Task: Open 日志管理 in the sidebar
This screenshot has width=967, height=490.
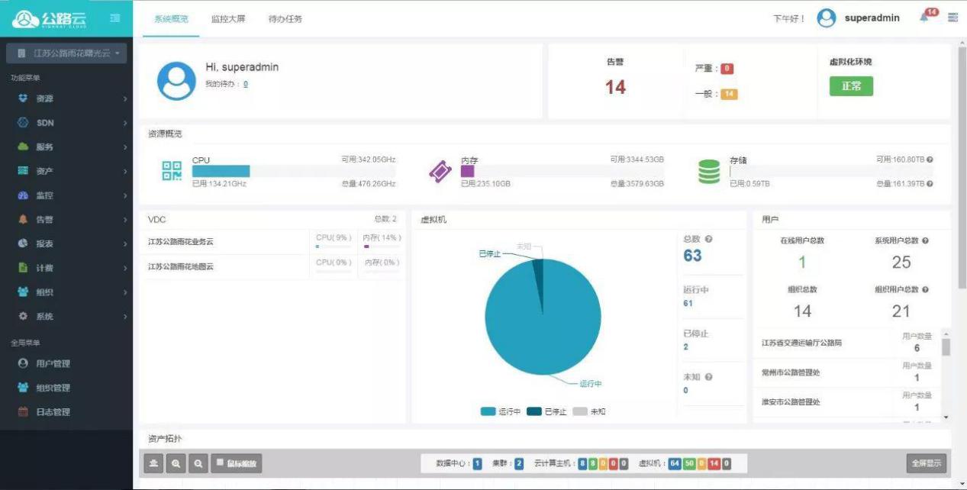Action: (x=53, y=412)
